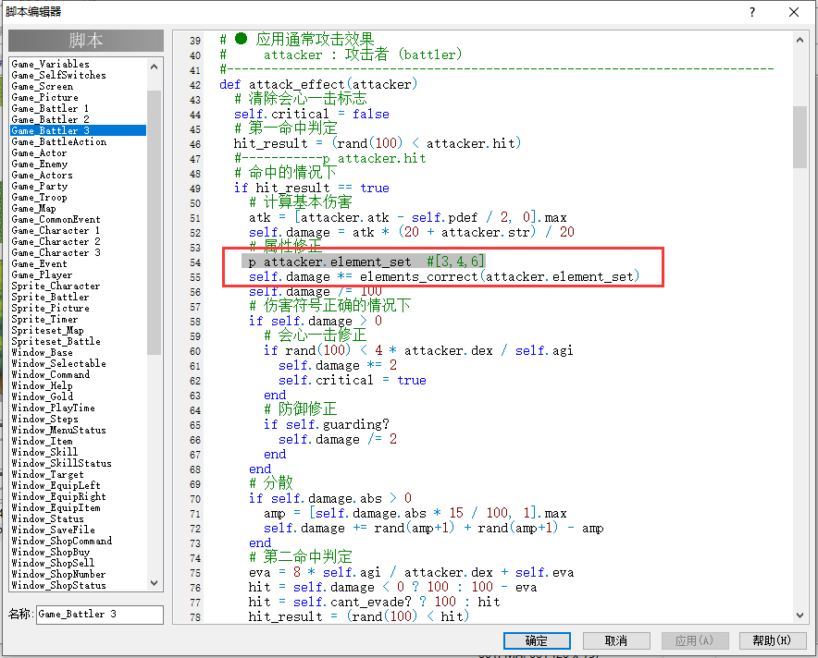The image size is (818, 658).
Task: Open the Game_Party script
Action: tap(40, 186)
